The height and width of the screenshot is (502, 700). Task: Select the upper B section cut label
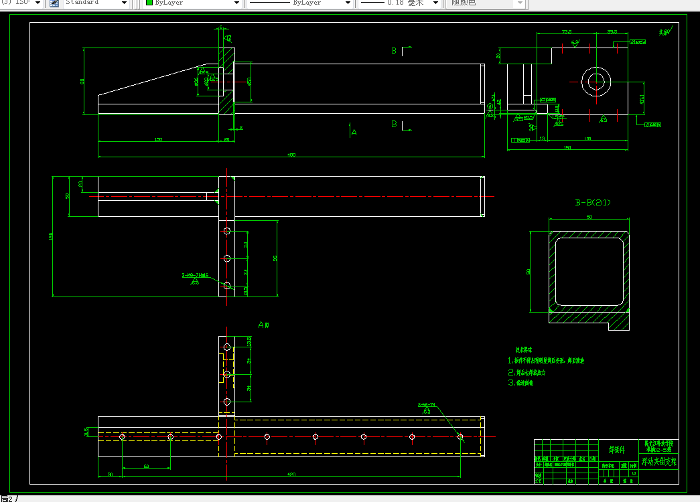coord(394,50)
